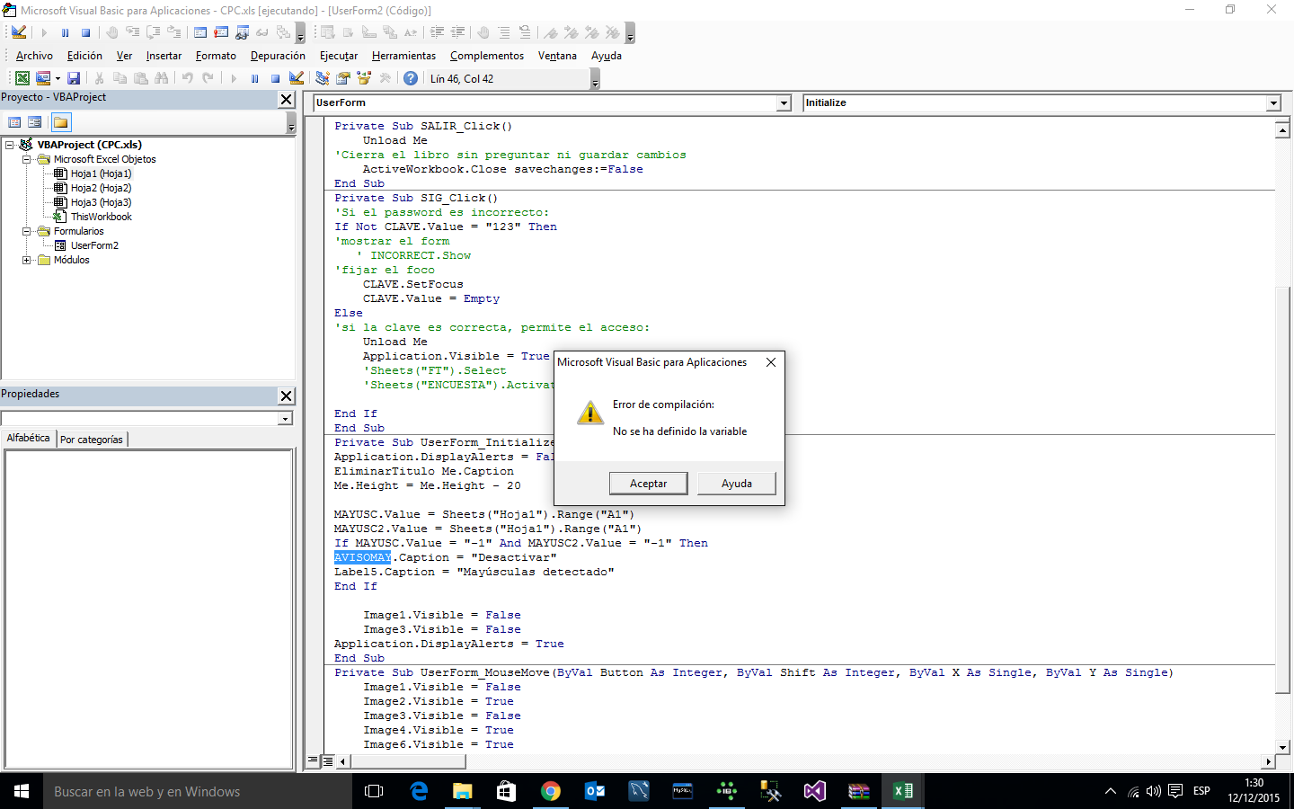Click the blue Help question mark icon
Viewport: 1294px width, 809px height.
click(x=411, y=78)
